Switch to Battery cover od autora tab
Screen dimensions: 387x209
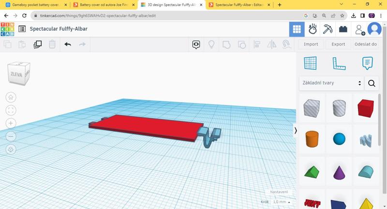(104, 5)
